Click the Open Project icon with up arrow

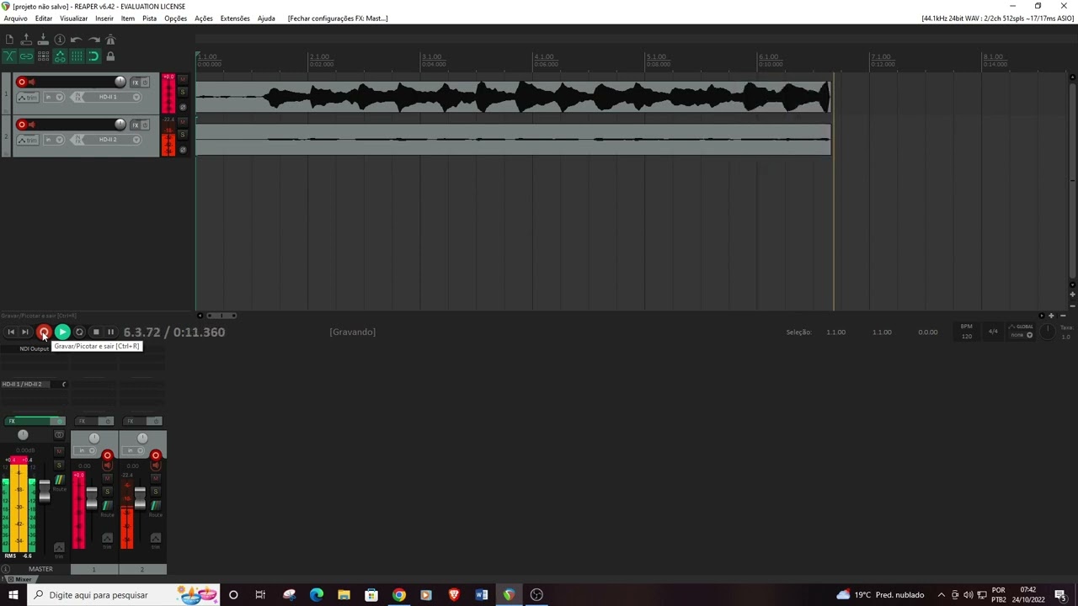[x=26, y=40]
